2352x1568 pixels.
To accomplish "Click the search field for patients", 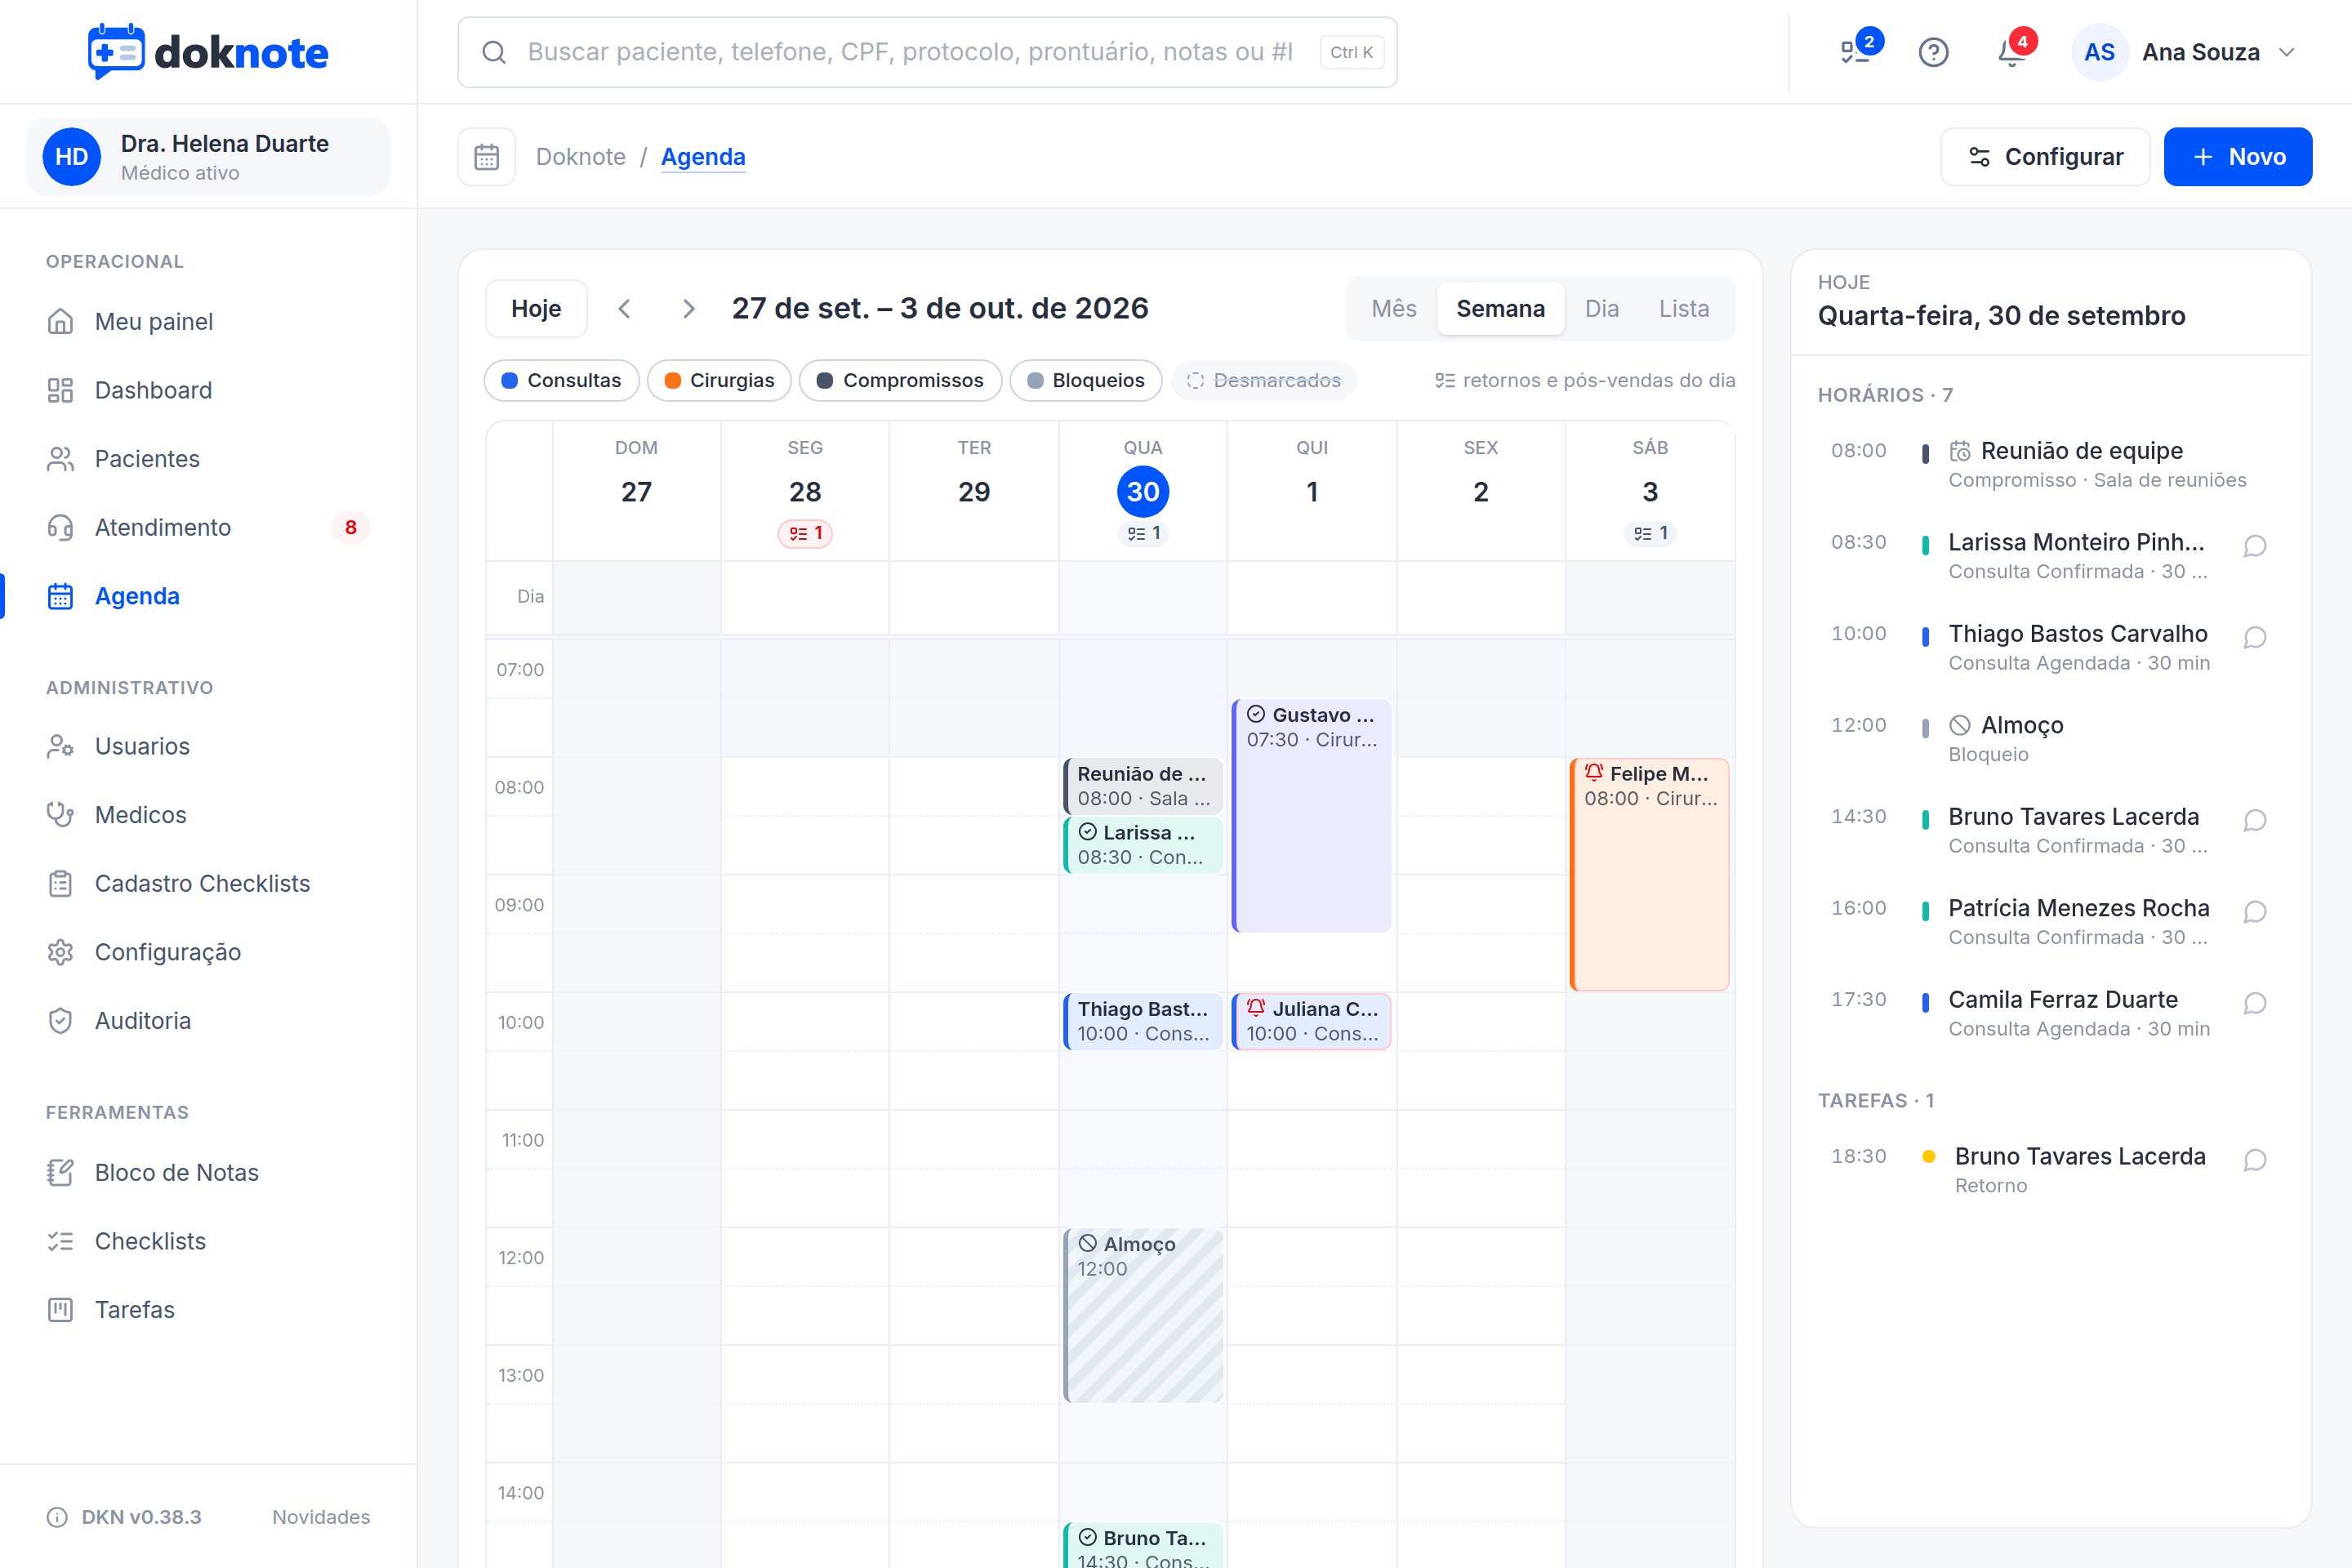I will (x=927, y=52).
